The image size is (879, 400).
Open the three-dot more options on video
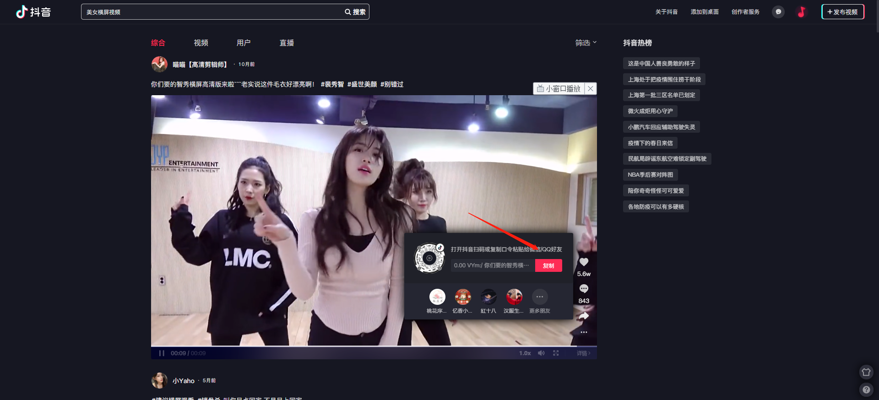584,332
